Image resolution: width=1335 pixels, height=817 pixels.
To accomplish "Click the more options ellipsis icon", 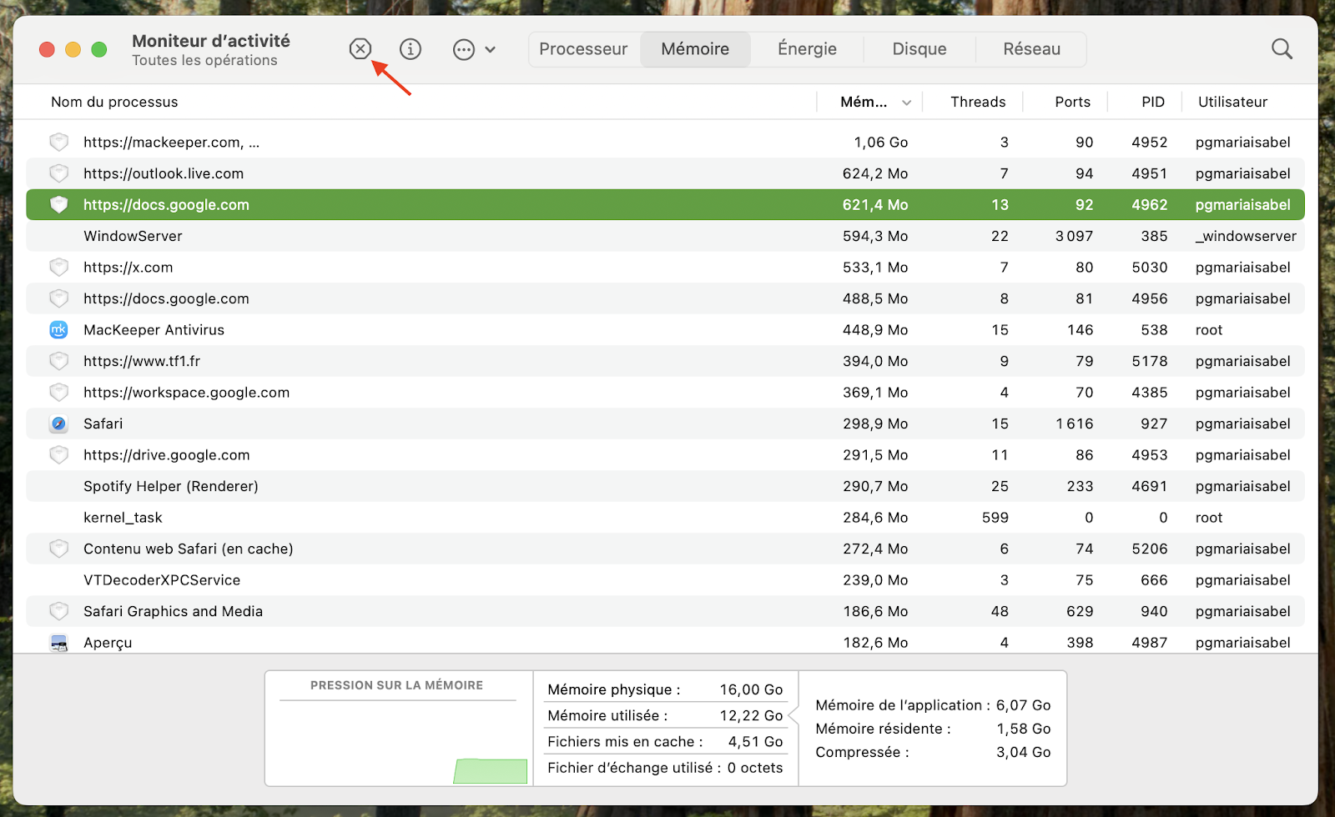I will click(464, 50).
